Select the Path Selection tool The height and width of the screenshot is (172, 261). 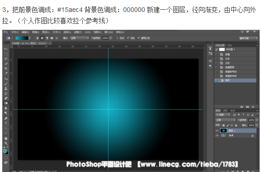coord(6,128)
